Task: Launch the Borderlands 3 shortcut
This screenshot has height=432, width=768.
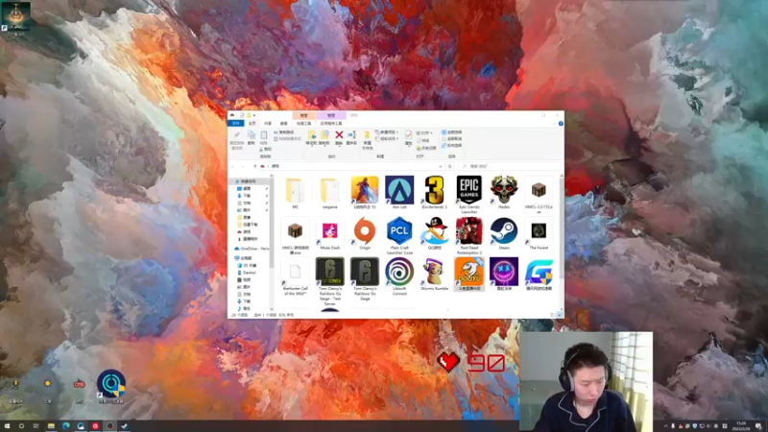Action: [x=435, y=193]
